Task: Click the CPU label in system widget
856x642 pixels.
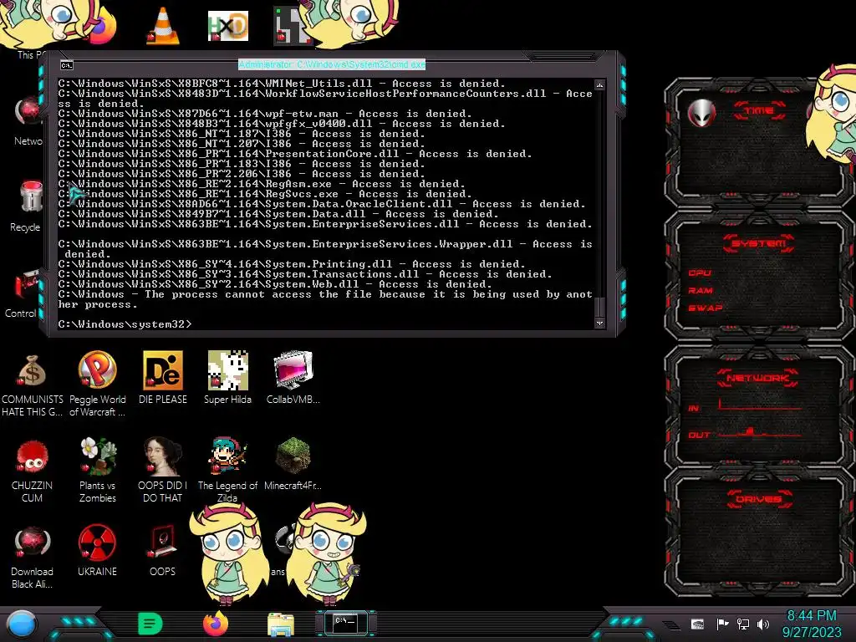Action: point(700,273)
